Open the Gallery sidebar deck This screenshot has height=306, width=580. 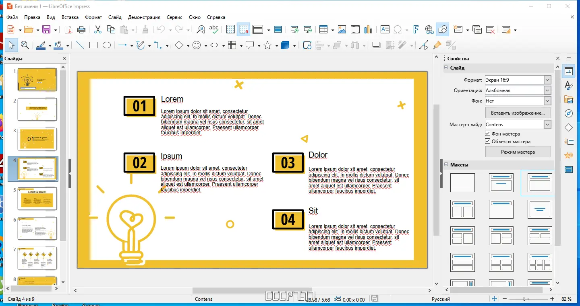click(x=569, y=99)
